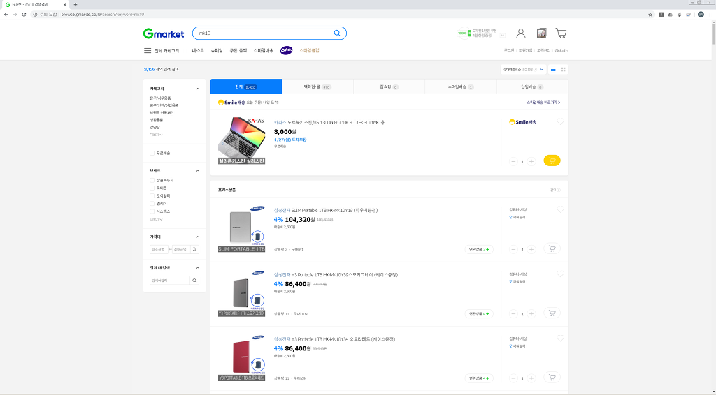Click the search magnifier icon in the top search bar

pos(337,33)
